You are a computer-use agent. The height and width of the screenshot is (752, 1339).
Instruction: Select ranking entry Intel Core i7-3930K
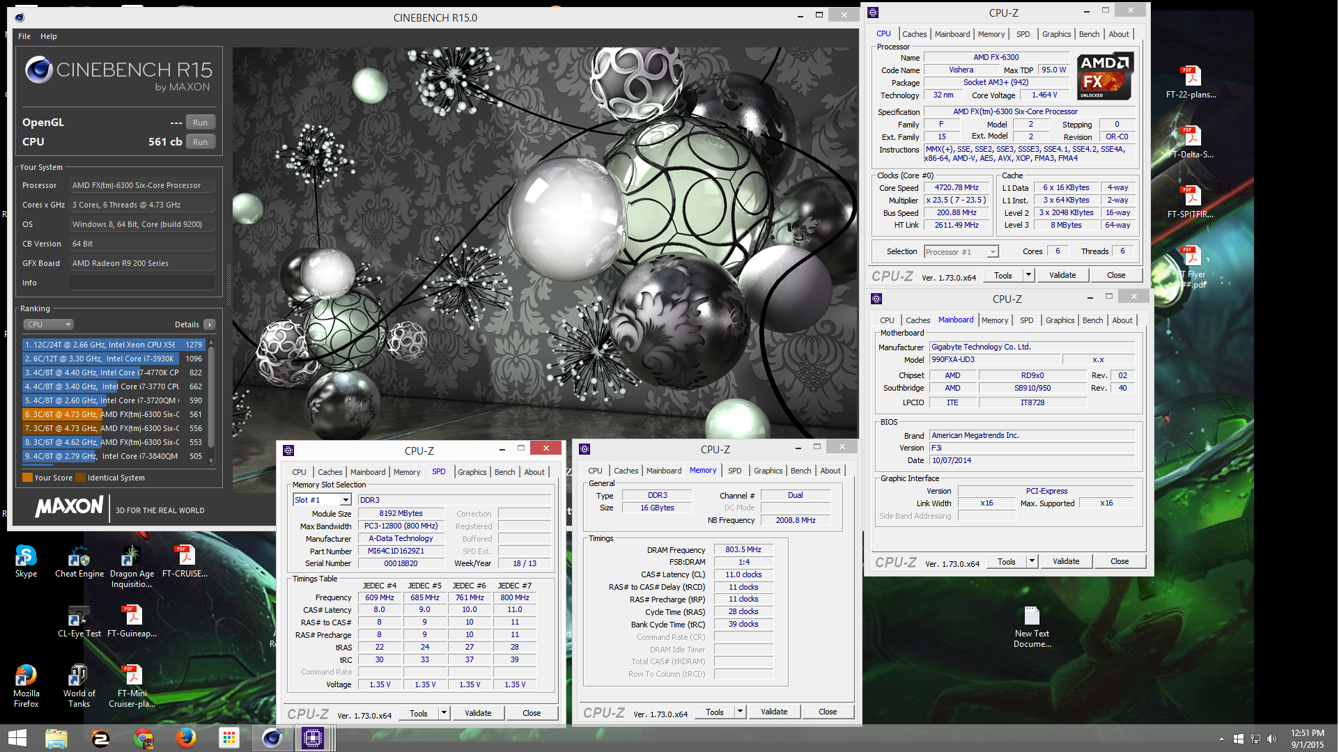pos(115,359)
